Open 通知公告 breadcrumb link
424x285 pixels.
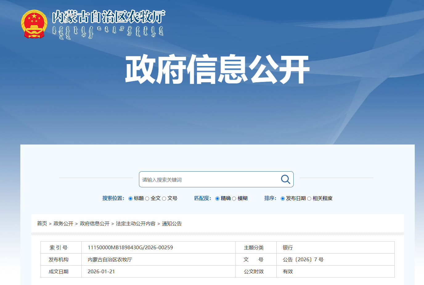172,223
